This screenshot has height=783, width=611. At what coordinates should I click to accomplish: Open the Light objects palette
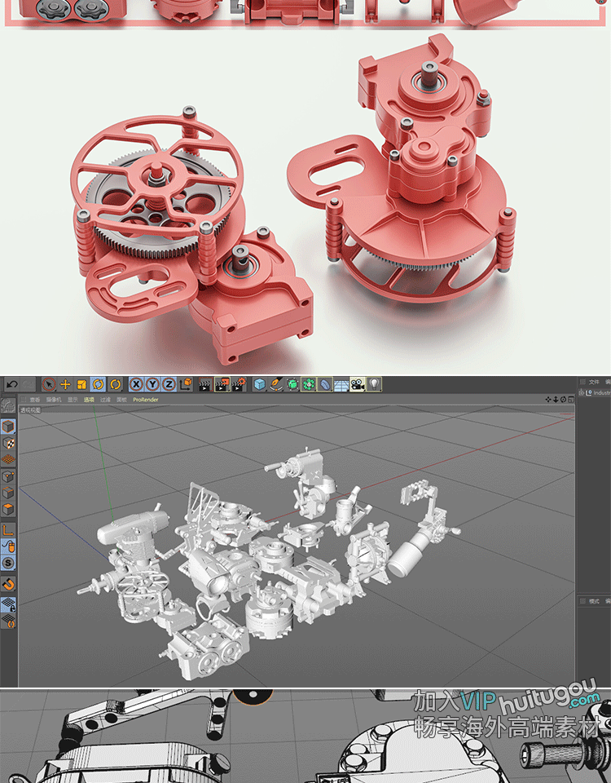point(374,384)
